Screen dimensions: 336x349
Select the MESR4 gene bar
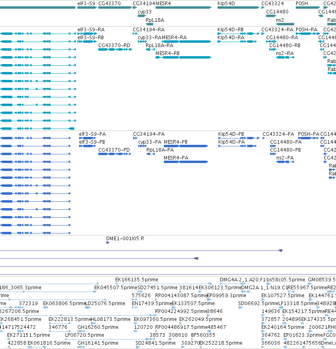(x=184, y=8)
